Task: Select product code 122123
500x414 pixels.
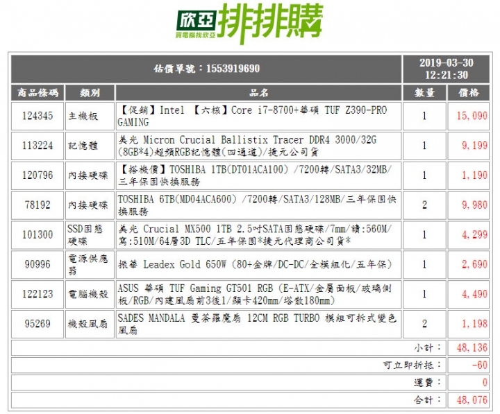Action: click(x=37, y=294)
